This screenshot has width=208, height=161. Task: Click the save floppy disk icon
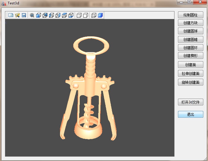[24, 15]
